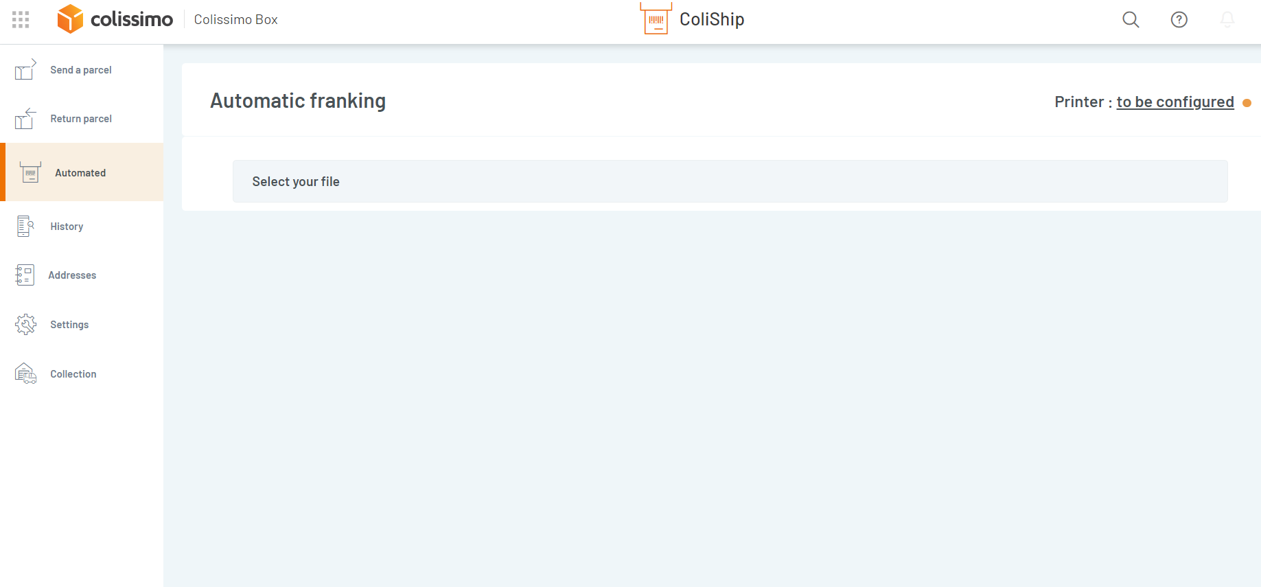1261x587 pixels.
Task: Select the Collection menu entry
Action: tap(73, 374)
